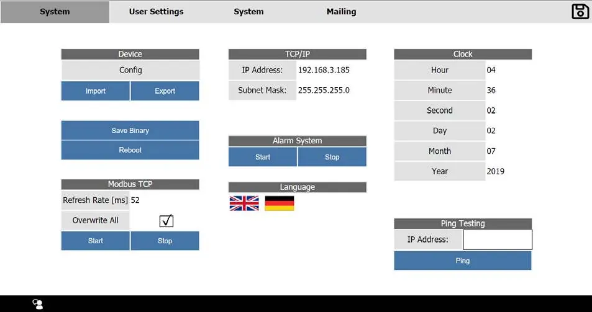This screenshot has width=592, height=312.
Task: Click the Year label in Clock
Action: click(x=440, y=171)
